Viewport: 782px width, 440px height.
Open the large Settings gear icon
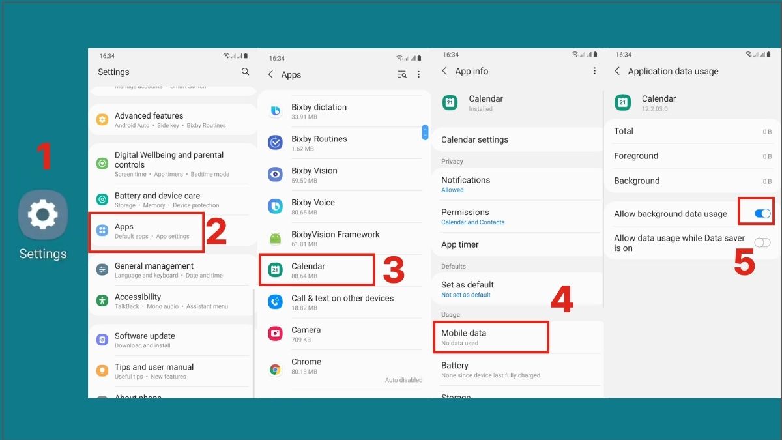(x=43, y=215)
